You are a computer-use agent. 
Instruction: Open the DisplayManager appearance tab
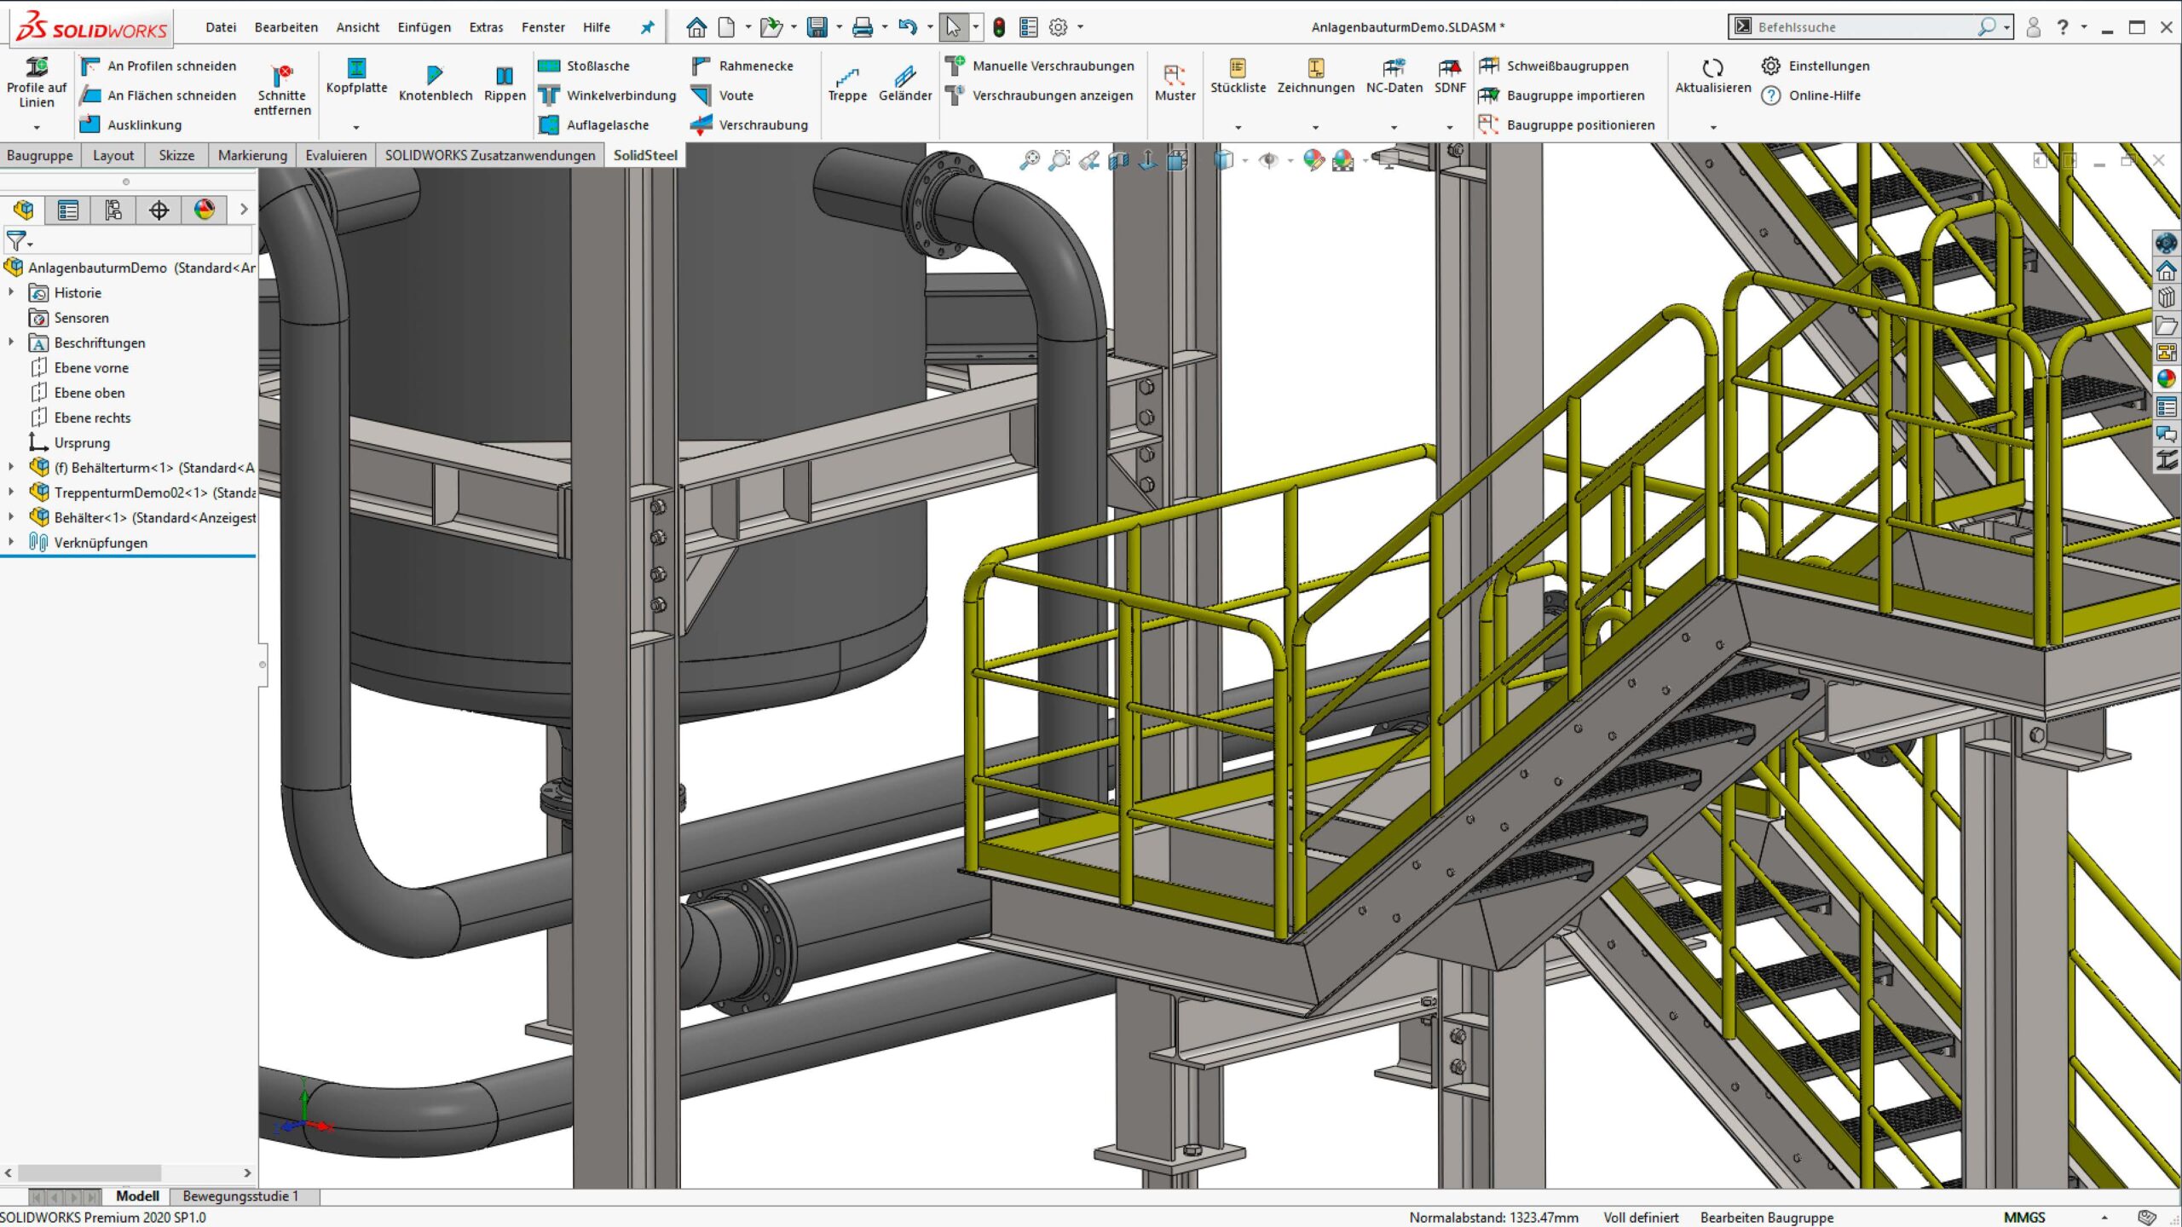[x=204, y=210]
